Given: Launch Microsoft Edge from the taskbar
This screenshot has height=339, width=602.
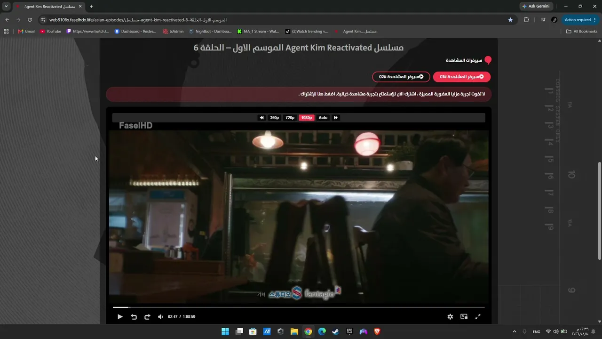Looking at the screenshot, I should coord(322,331).
